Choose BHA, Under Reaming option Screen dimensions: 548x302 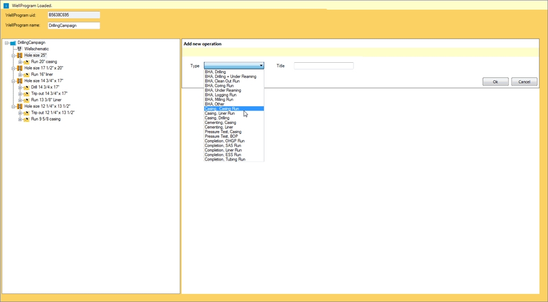(x=234, y=90)
